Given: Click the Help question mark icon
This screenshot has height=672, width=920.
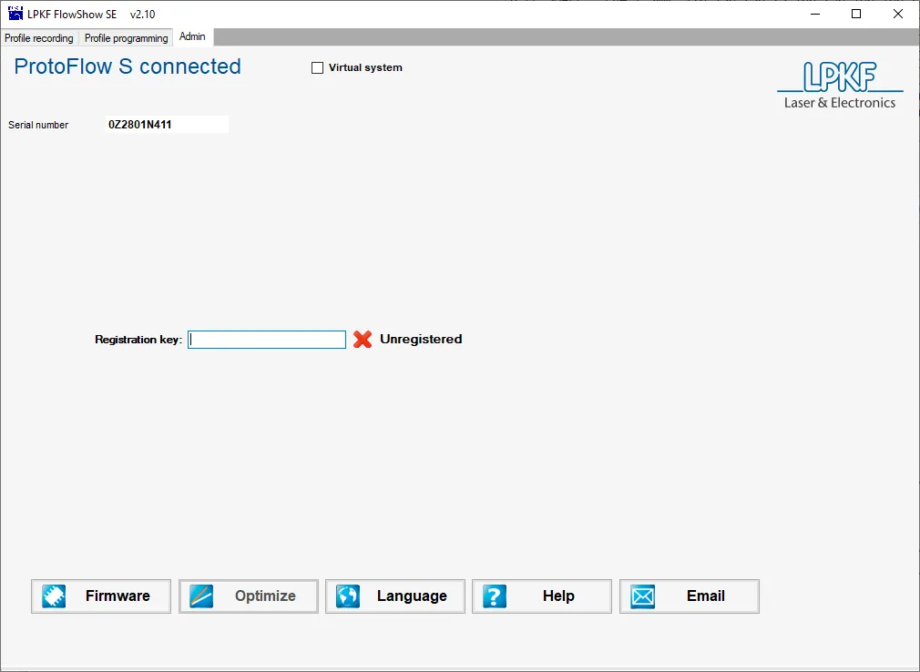Looking at the screenshot, I should point(495,596).
